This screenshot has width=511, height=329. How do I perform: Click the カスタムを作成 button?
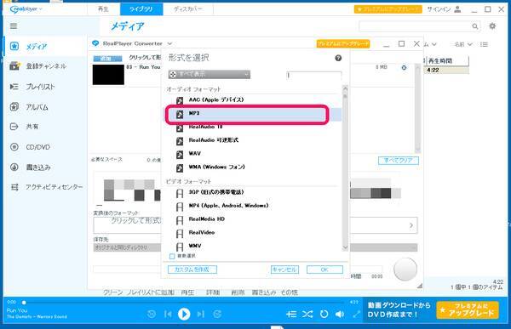[192, 269]
